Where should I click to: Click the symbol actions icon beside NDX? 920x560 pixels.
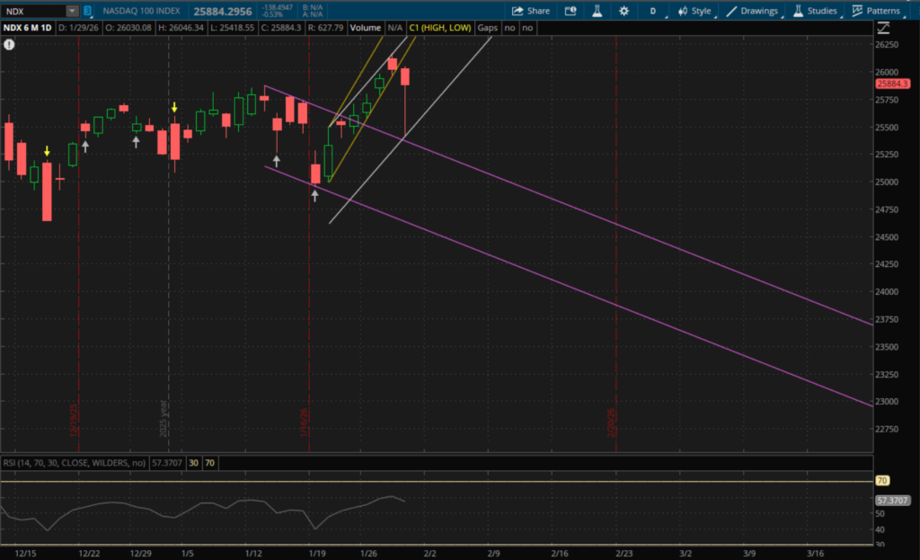(x=89, y=11)
